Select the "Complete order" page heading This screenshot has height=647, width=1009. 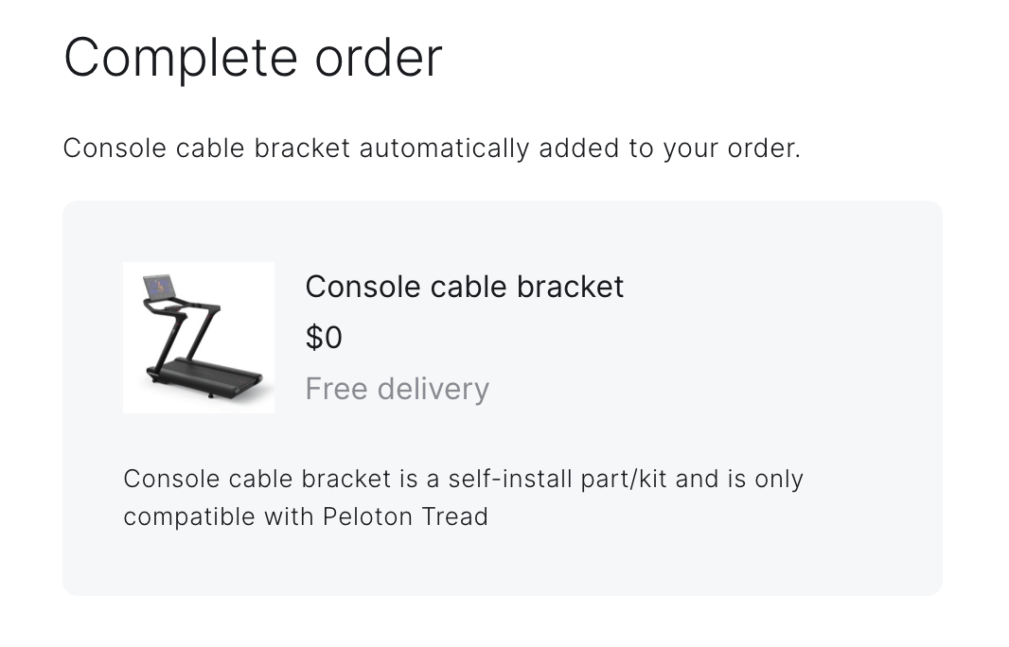point(253,57)
